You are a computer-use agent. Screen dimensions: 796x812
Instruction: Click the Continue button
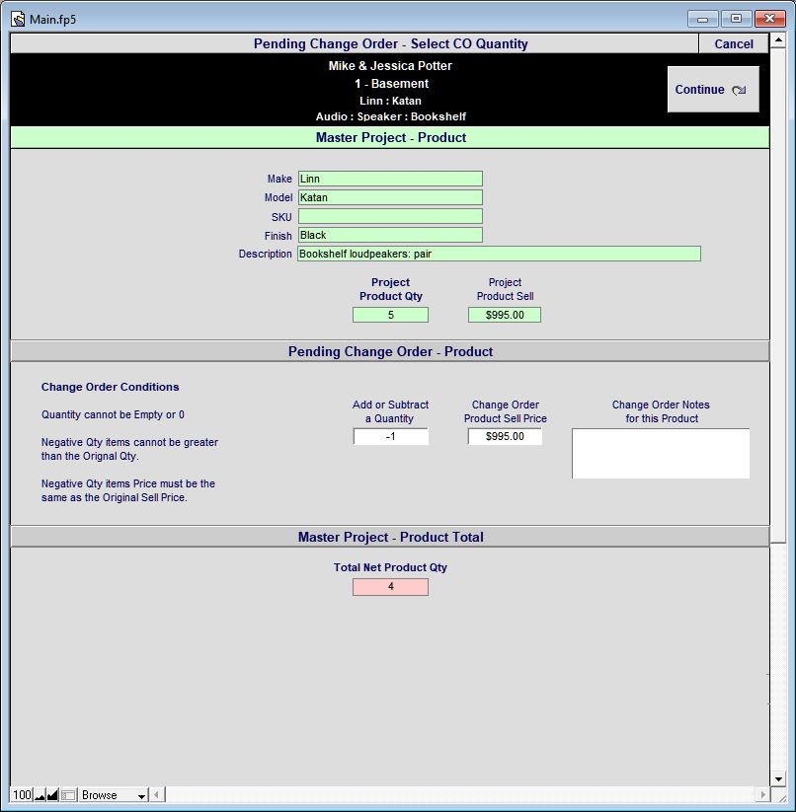click(713, 89)
